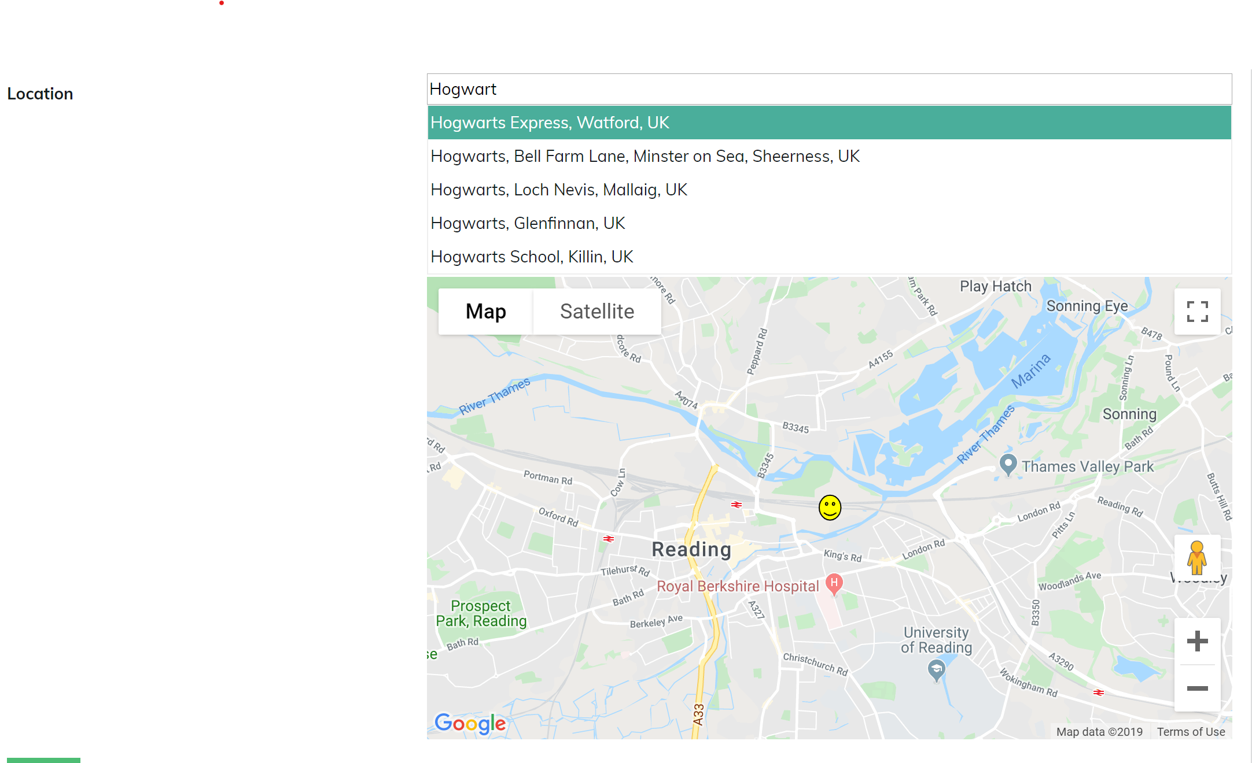Image resolution: width=1252 pixels, height=763 pixels.
Task: Click the Reading West railway station icon
Action: (608, 539)
